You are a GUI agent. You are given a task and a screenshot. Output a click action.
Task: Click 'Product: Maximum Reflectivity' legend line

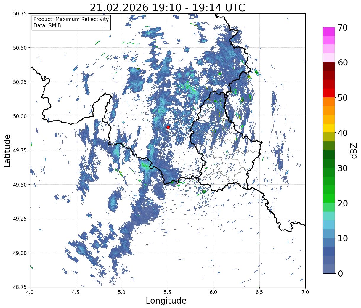click(x=71, y=19)
